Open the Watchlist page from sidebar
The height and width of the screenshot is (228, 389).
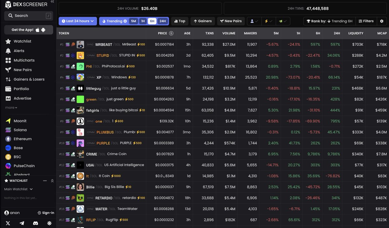22,41
